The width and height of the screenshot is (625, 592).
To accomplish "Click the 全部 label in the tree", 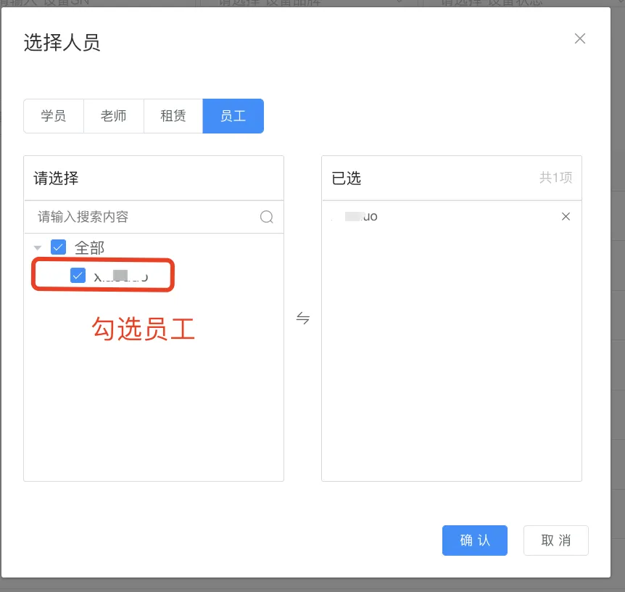I will coord(90,248).
